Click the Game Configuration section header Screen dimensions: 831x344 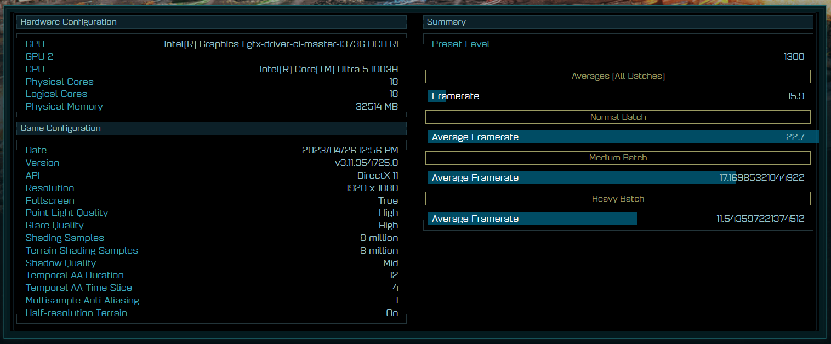tap(212, 128)
